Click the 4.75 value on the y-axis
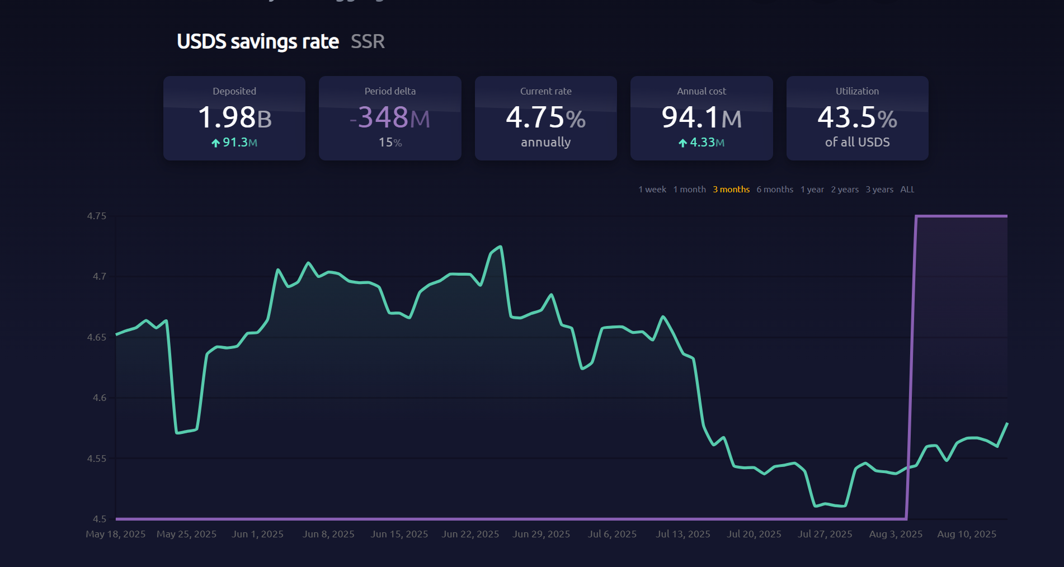Screen dimensions: 1064x567 tap(96, 215)
